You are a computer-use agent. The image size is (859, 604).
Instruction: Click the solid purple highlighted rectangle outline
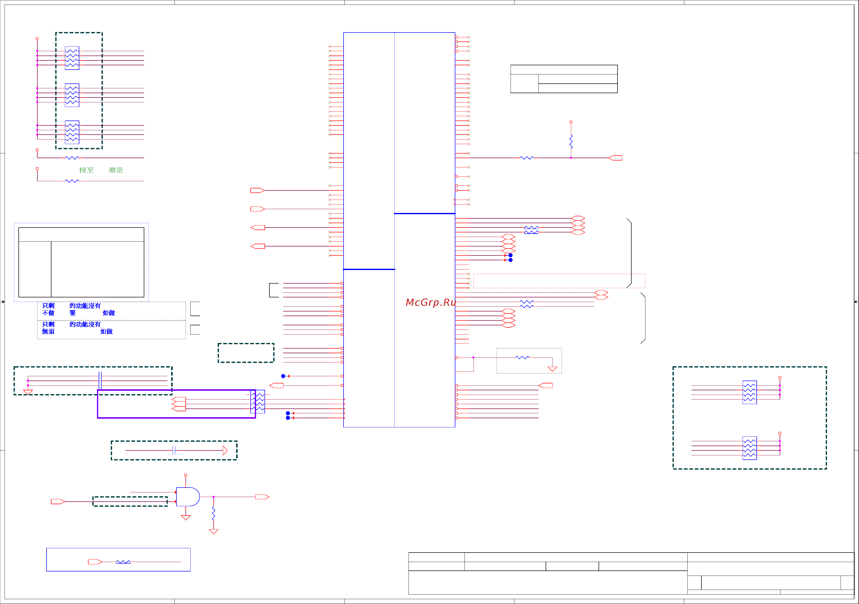177,404
